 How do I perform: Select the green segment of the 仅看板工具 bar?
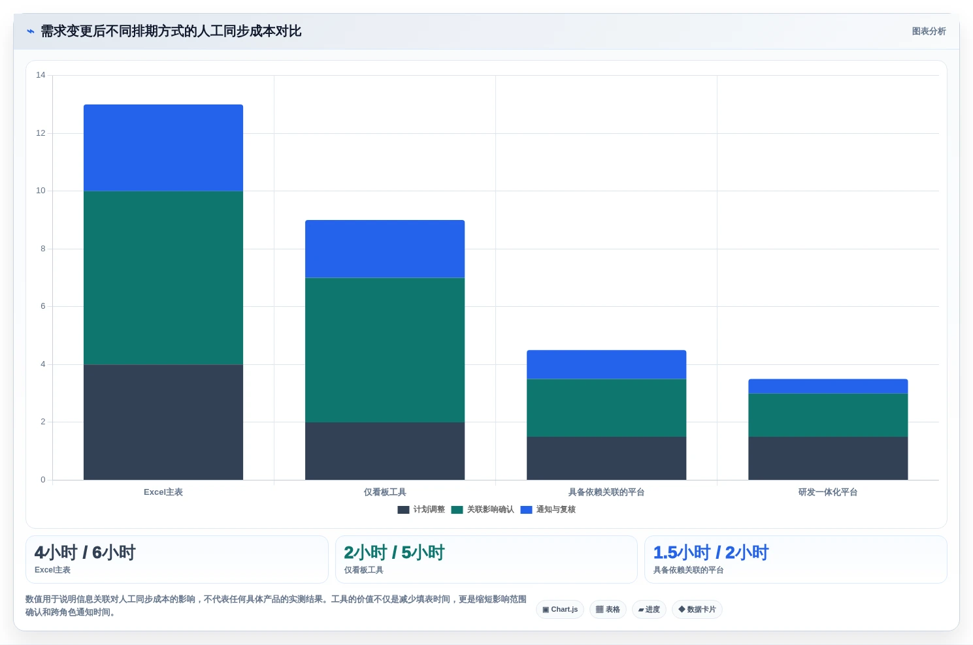[x=385, y=350]
